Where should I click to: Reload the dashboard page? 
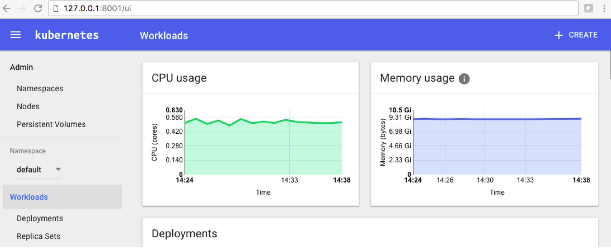point(38,8)
